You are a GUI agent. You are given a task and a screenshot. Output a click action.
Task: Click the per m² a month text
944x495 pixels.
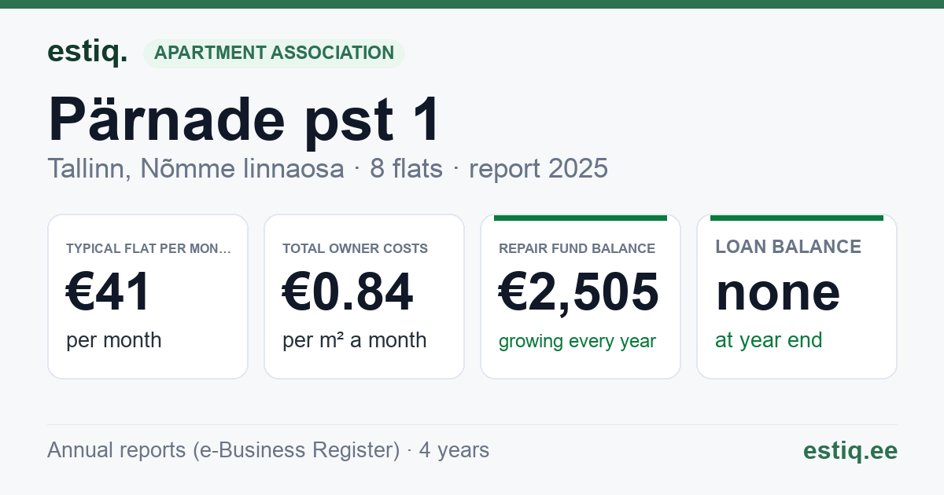[354, 340]
